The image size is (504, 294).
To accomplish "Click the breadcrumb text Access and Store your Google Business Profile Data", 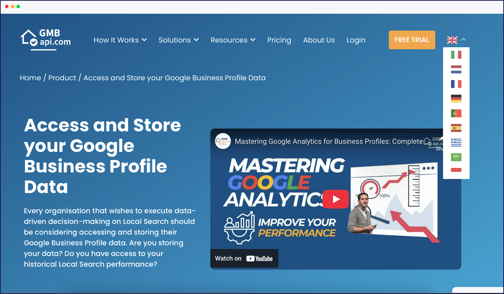I will (x=175, y=78).
